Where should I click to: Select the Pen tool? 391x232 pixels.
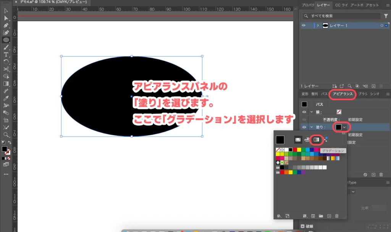click(5, 25)
